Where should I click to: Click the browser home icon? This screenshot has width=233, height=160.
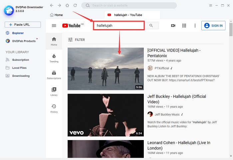(67, 6)
